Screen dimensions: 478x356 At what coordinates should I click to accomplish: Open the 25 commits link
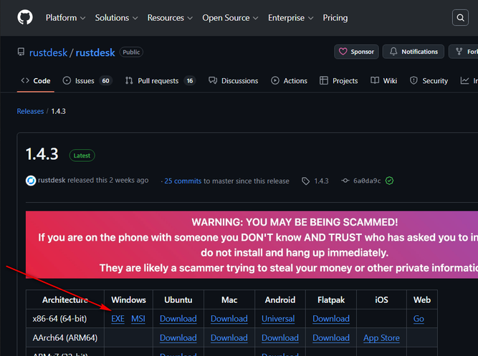tap(183, 181)
